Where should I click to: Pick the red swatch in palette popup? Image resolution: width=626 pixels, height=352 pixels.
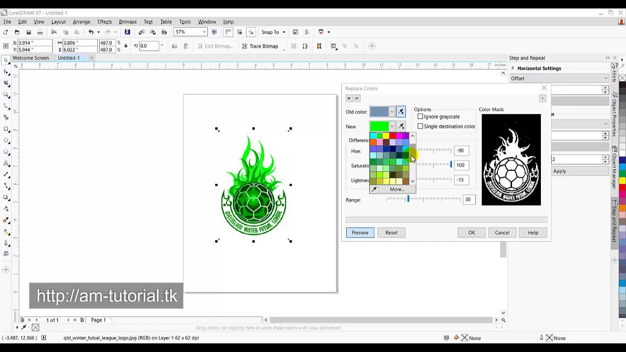coord(392,136)
